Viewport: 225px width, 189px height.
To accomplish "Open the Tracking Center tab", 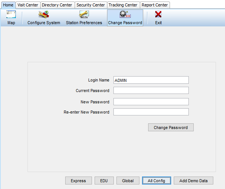I will click(x=123, y=5).
